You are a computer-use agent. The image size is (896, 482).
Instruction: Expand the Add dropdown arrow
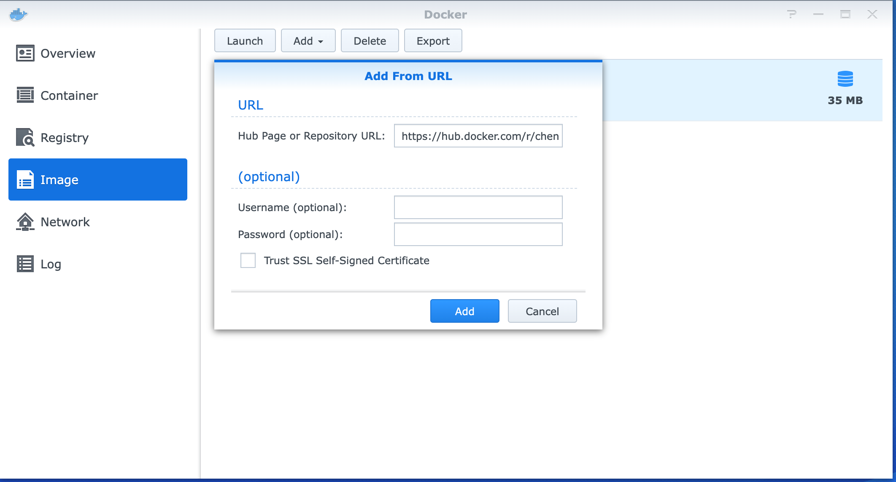(x=321, y=41)
